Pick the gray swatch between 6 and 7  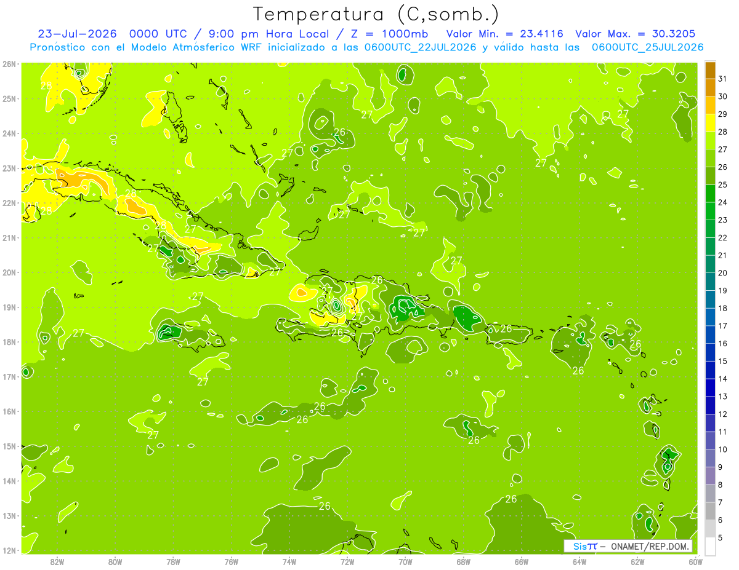(x=710, y=511)
